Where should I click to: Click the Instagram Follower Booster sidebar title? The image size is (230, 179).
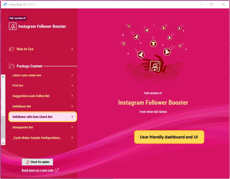click(x=42, y=26)
